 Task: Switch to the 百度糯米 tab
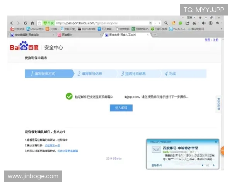coord(78,35)
